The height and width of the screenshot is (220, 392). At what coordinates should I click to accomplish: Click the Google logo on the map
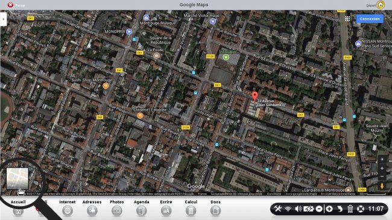[x=196, y=186]
